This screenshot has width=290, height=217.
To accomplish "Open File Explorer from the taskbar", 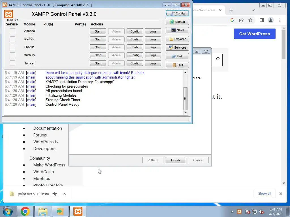I will tap(43, 211).
